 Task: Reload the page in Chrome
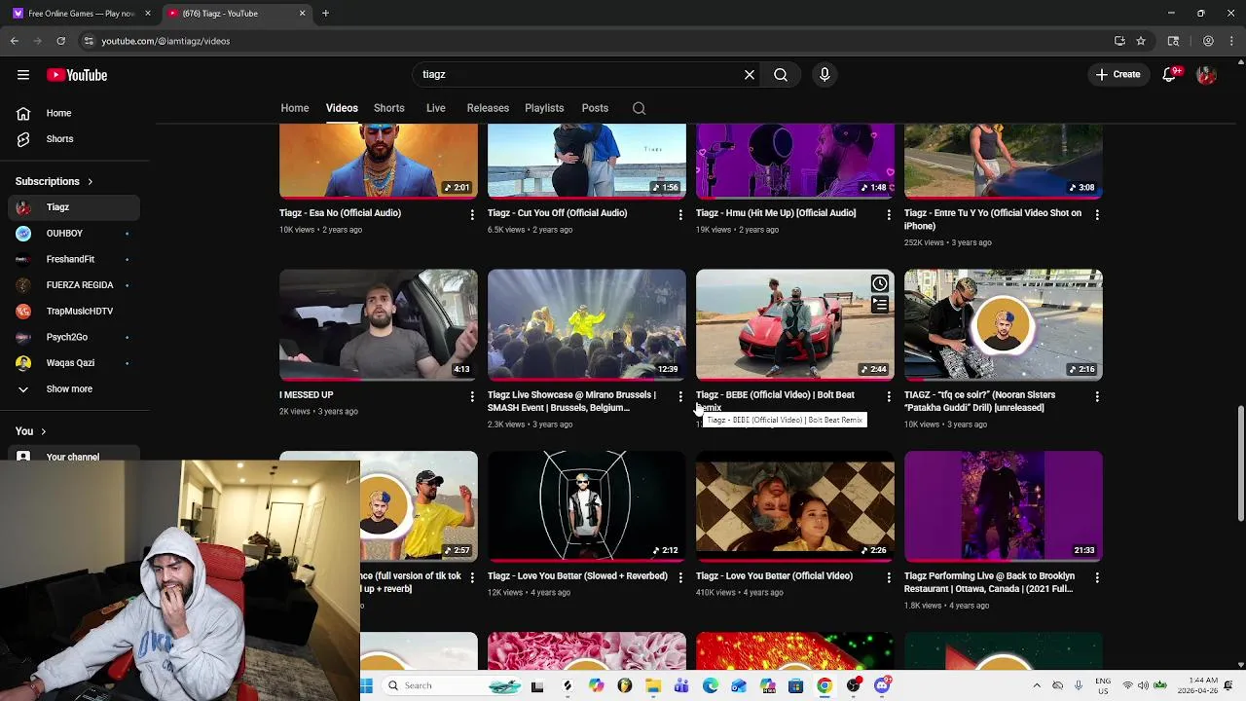tap(60, 41)
